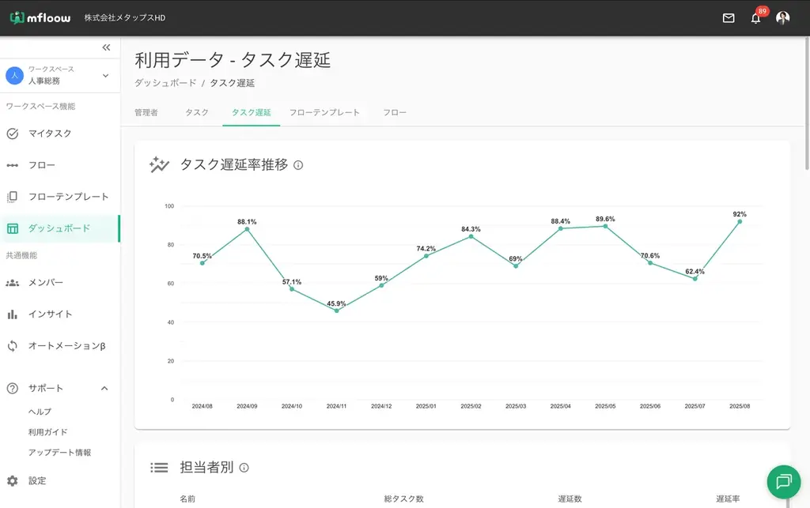Click the ダッシュボード breadcrumb link
The width and height of the screenshot is (810, 508).
click(165, 83)
